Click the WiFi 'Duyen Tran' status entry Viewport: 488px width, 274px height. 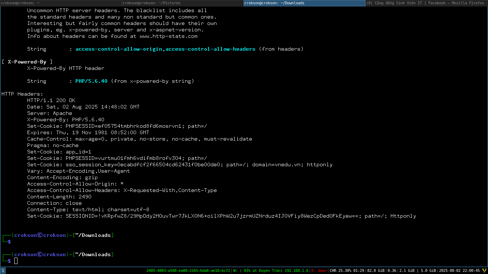[x=271, y=271]
